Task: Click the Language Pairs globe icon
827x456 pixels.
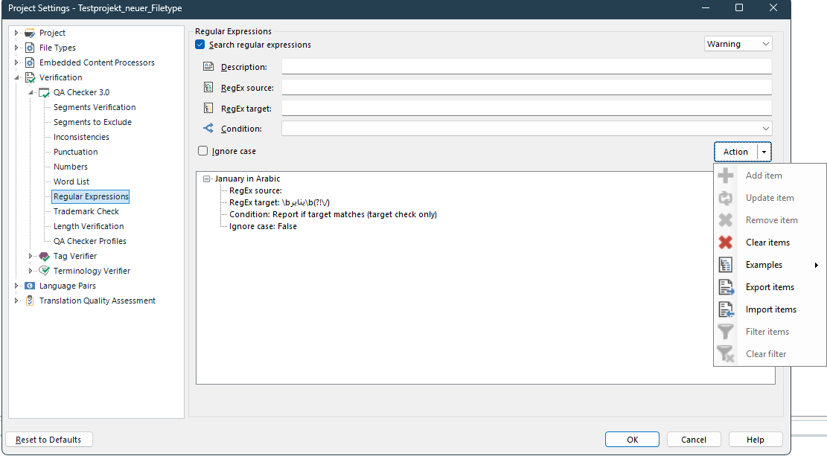Action: tap(29, 286)
